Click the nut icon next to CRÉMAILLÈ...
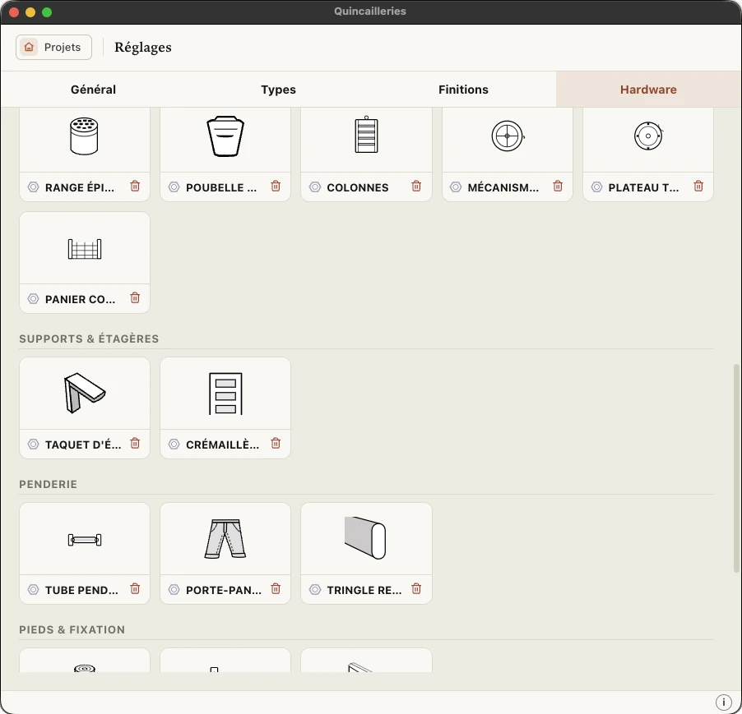 click(x=174, y=445)
